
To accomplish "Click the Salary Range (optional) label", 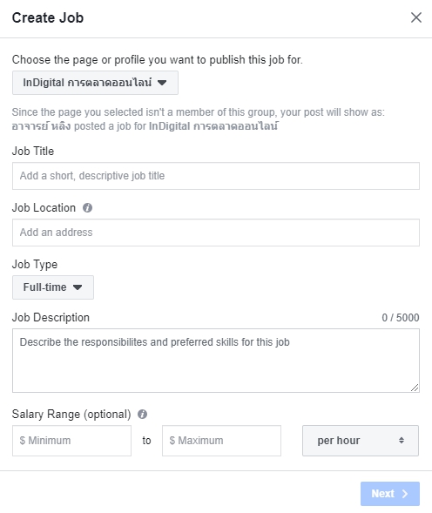I will 71,415.
